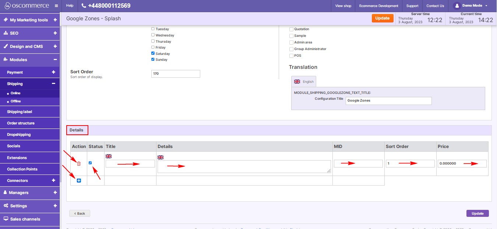Screen dimensions: 497x229
Task: Click the MID input field
Action: pyautogui.click(x=358, y=163)
